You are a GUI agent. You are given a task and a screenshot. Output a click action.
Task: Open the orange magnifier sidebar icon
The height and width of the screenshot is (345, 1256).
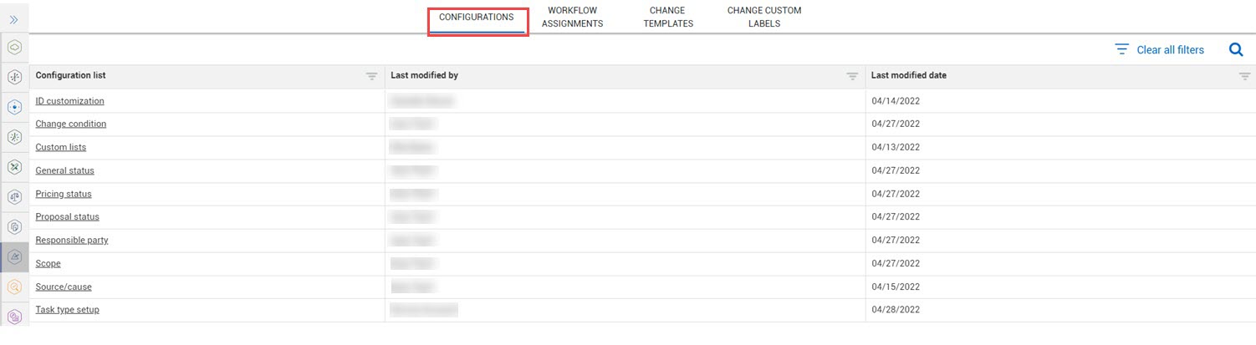14,287
